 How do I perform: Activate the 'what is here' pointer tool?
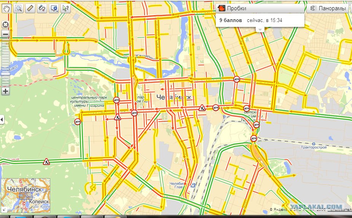pyautogui.click(x=65, y=8)
